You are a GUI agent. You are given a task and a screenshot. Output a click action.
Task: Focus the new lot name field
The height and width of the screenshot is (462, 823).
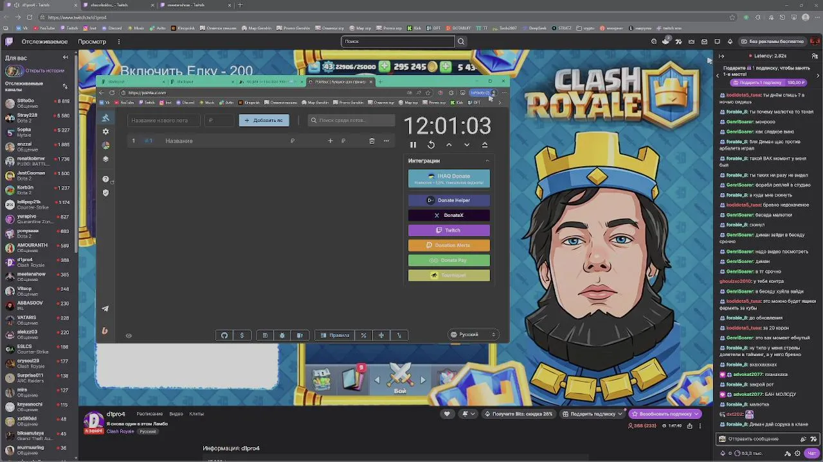coord(163,121)
